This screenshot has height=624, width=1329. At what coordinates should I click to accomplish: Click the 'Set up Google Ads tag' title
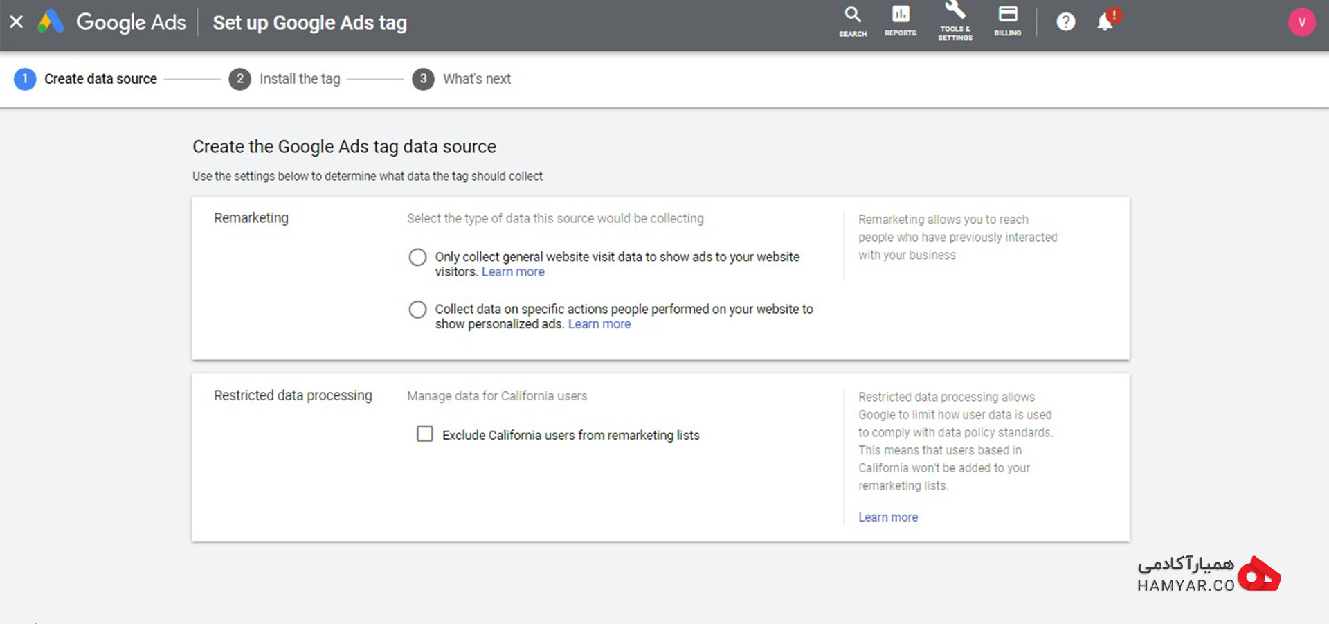tap(309, 23)
